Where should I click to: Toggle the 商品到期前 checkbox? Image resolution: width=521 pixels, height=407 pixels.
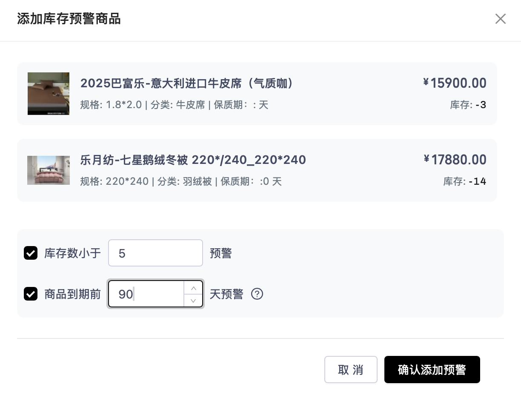coord(31,294)
